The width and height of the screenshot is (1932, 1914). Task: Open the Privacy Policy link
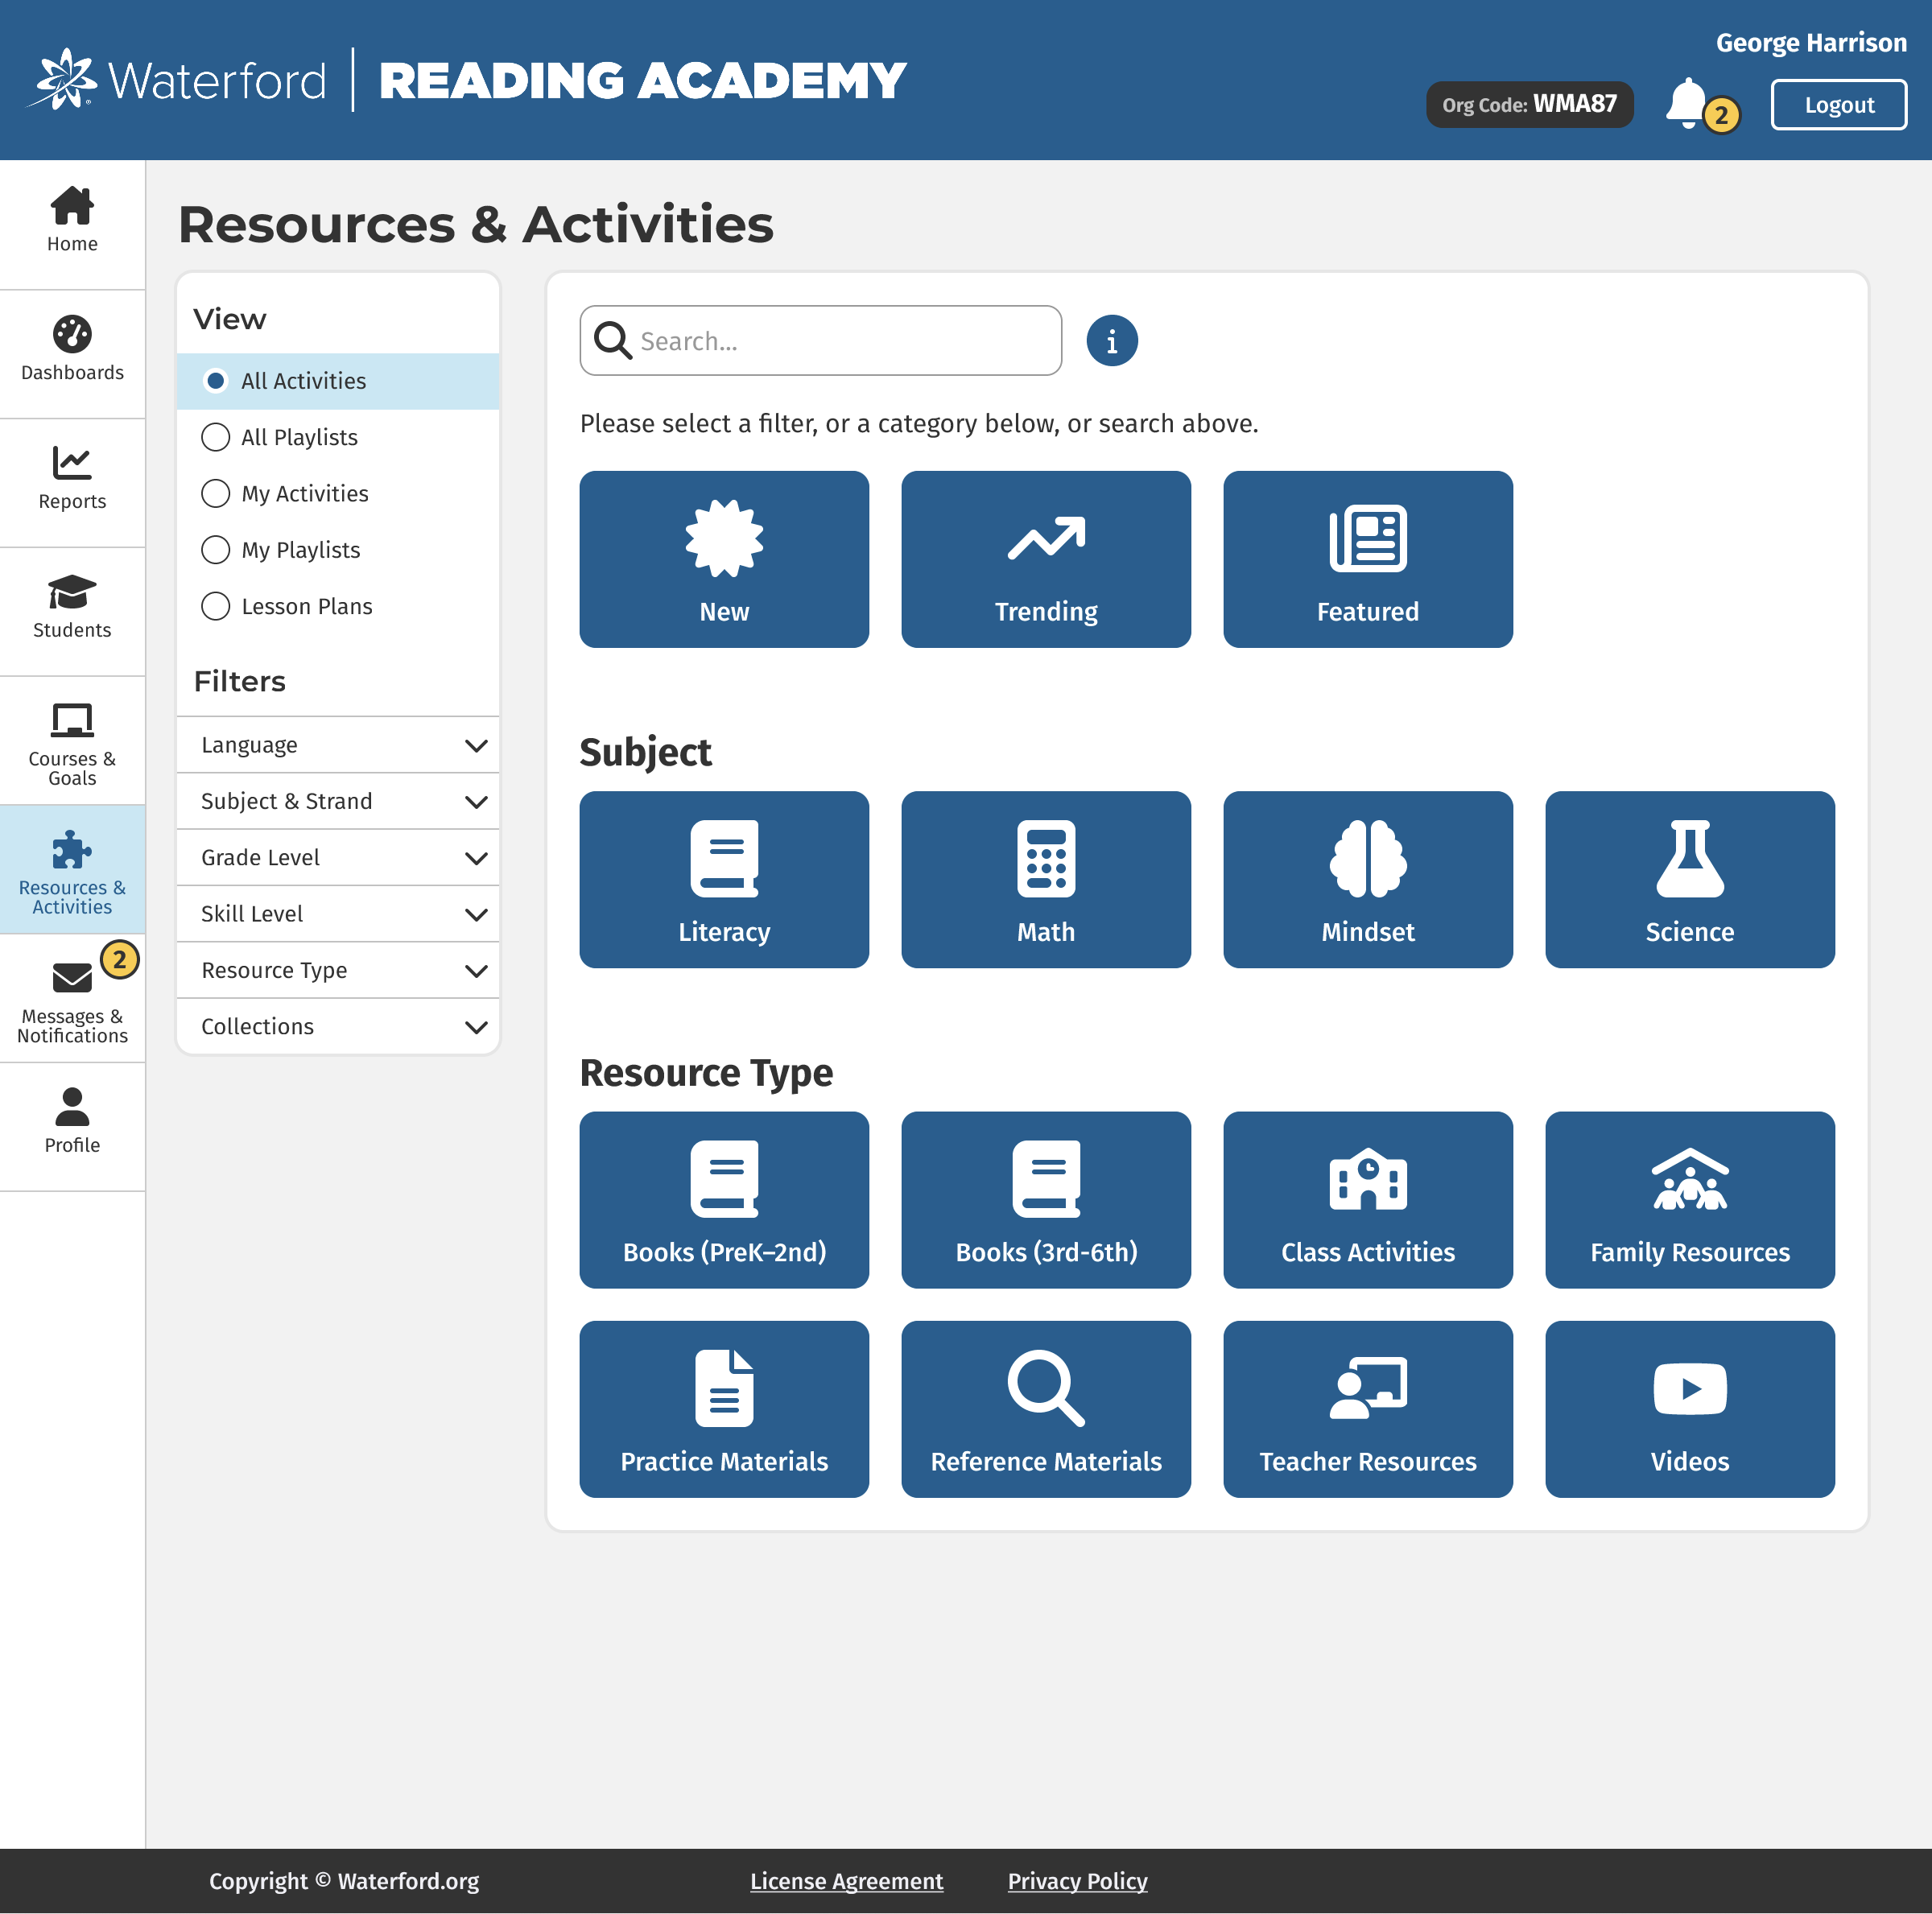tap(1077, 1881)
